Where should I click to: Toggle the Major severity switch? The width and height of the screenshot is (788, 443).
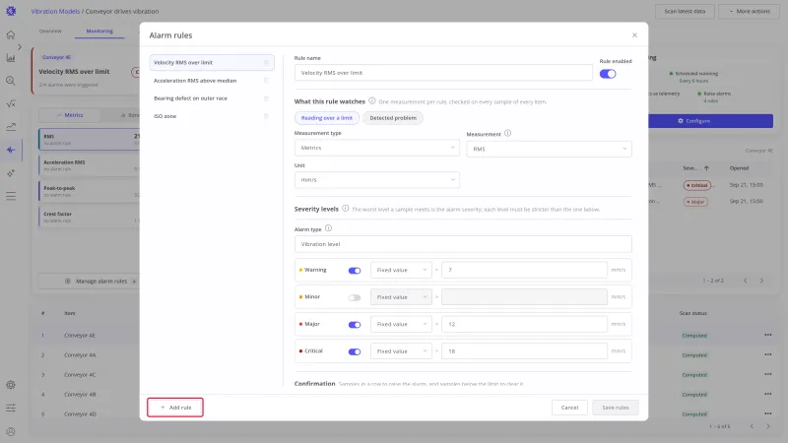click(355, 325)
